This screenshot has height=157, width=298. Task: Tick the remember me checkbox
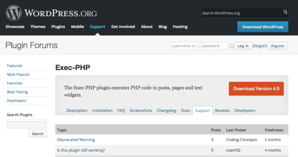[x=232, y=46]
